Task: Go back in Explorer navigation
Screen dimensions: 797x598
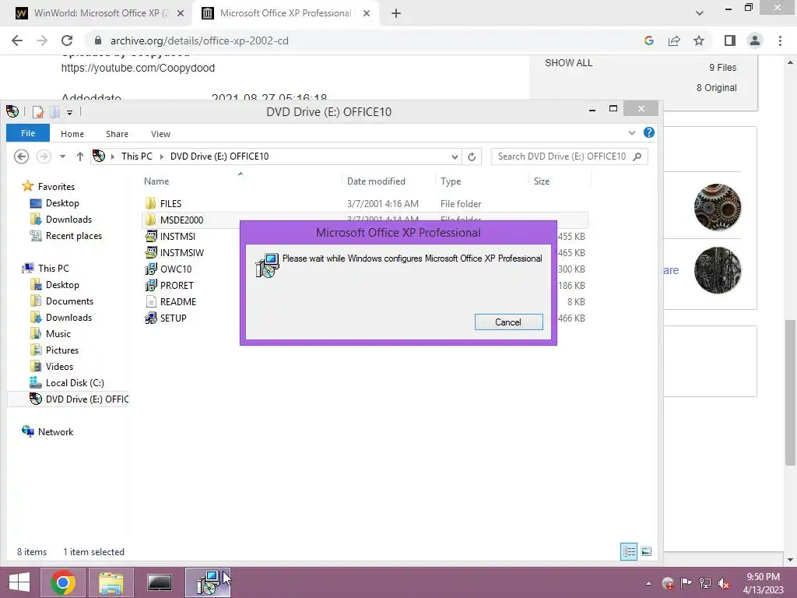Action: point(21,156)
